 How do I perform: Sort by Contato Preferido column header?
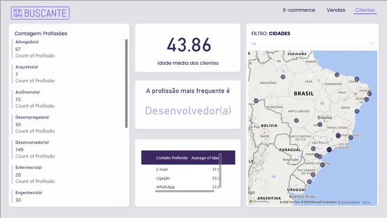(172, 157)
